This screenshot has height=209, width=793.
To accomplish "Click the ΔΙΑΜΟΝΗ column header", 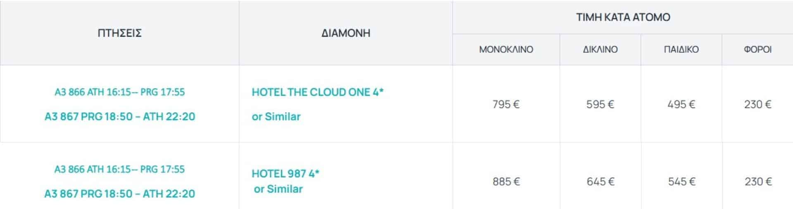I will [x=346, y=33].
